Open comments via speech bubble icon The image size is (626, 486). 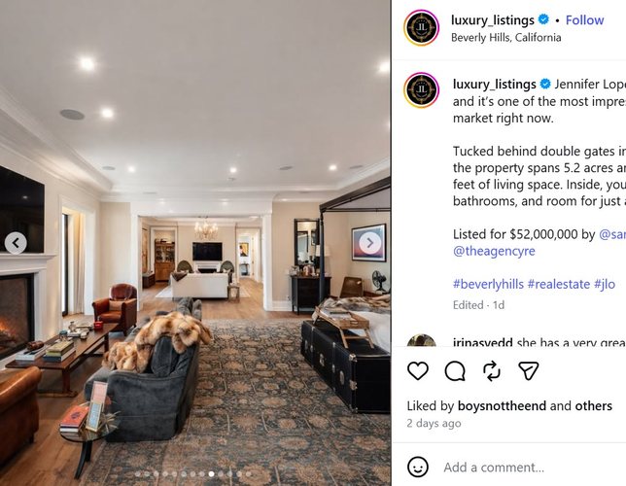click(455, 371)
